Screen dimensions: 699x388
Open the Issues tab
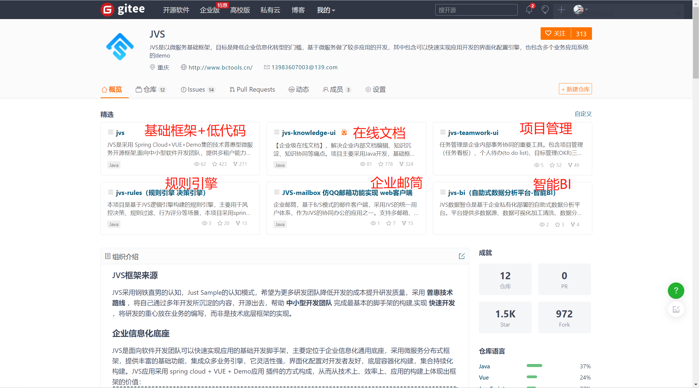[196, 89]
